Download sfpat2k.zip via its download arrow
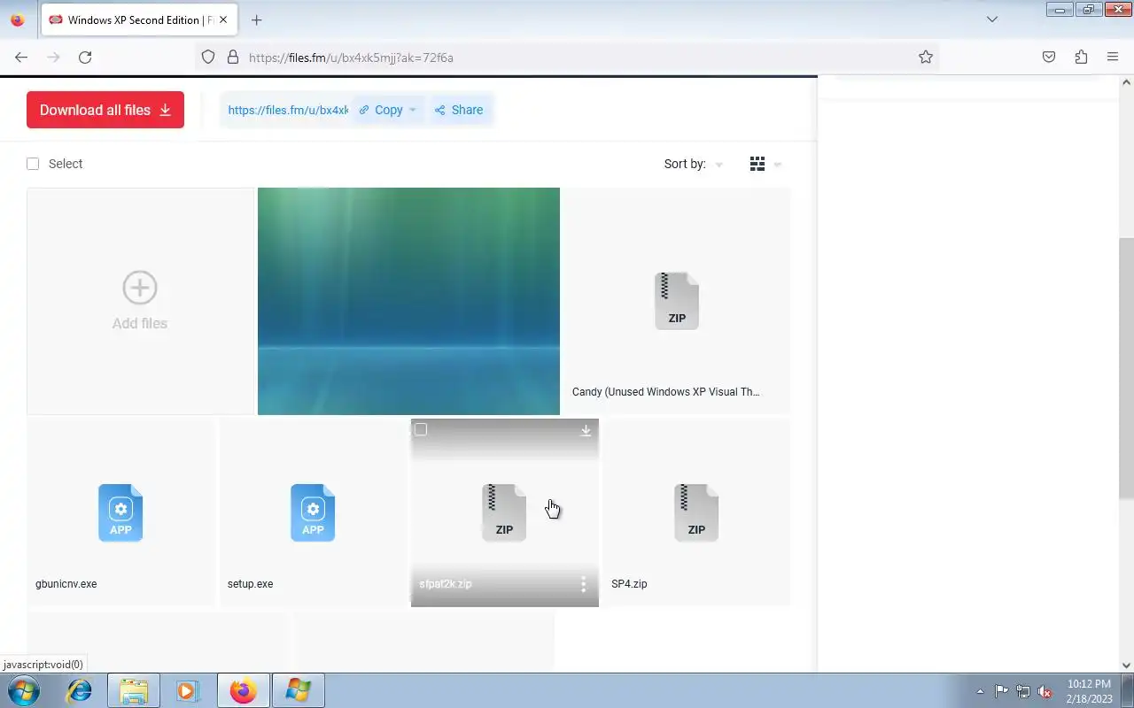 586,430
